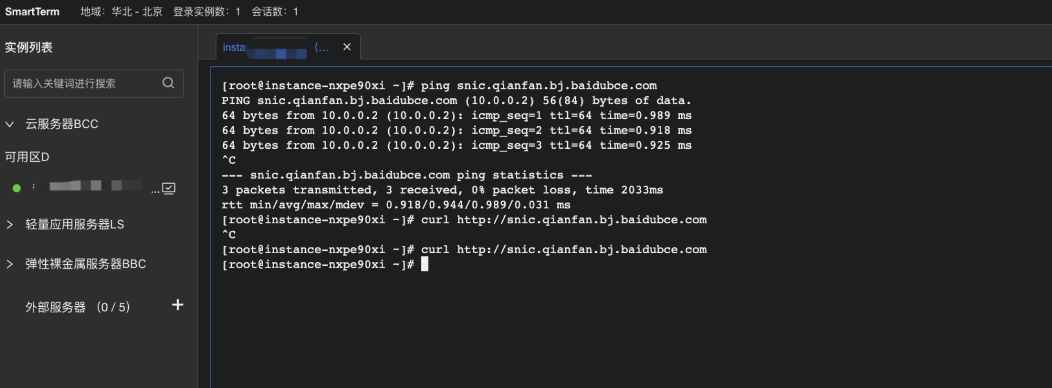Click the magnifier icon in the search box
Screen dimensions: 1052x388
tap(168, 83)
